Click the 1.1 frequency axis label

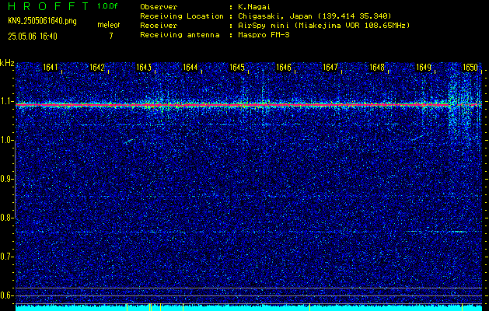tap(6, 101)
